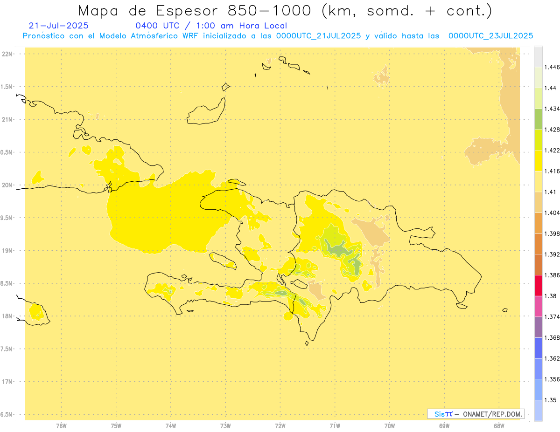Click the 1.386 legend value
560x432 pixels.
(552, 275)
